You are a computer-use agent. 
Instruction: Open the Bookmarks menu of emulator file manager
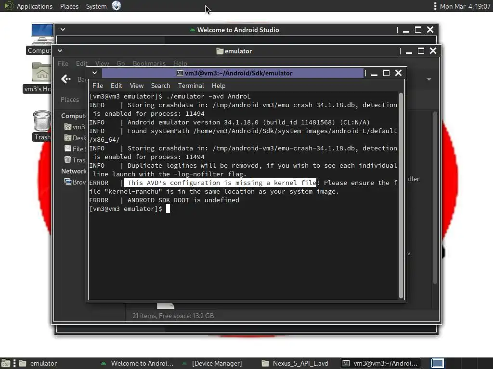(x=149, y=63)
